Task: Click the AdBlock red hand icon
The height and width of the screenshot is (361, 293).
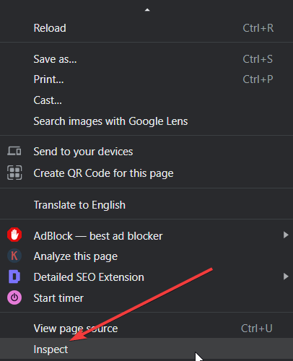Action: [x=14, y=235]
